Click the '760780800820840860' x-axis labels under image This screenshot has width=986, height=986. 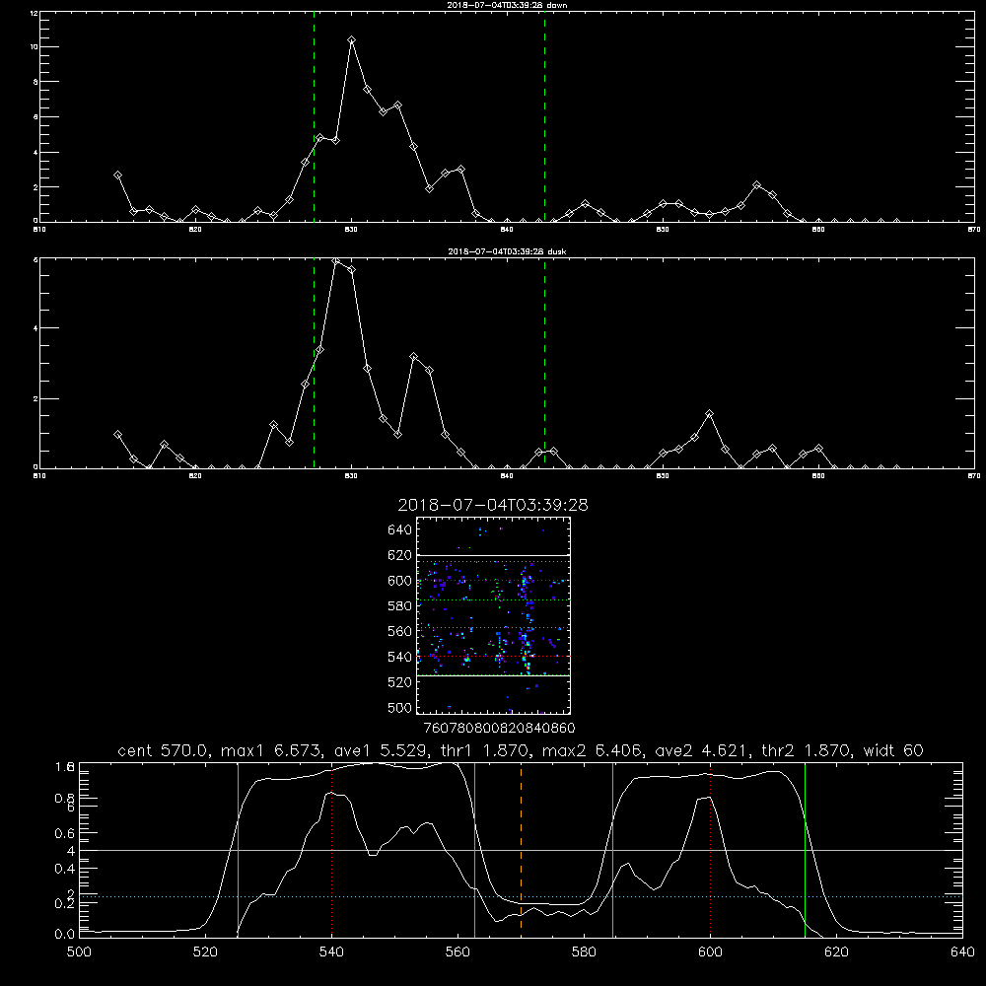(x=499, y=729)
